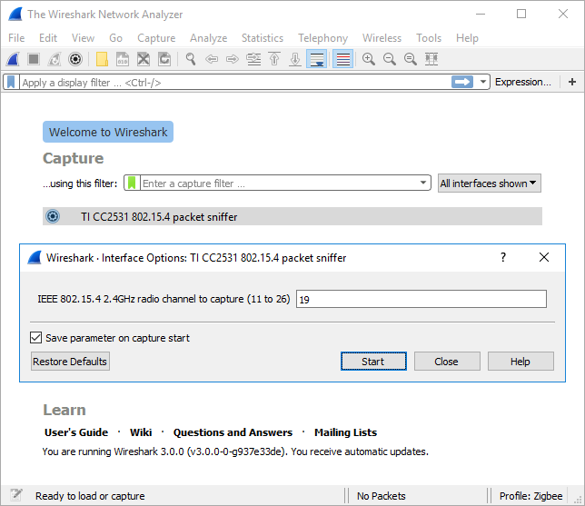Screen dimensions: 585x506
Task: Jump to last packet icon
Action: [x=295, y=59]
